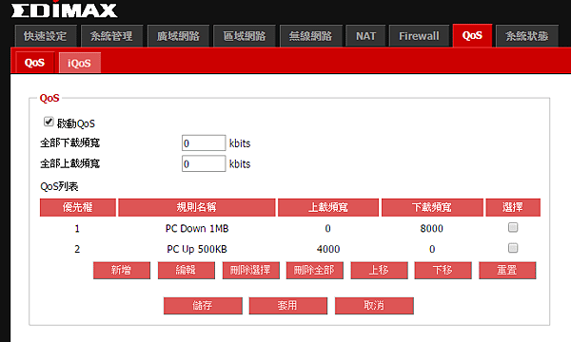Select the QoS sub-tab
Viewport: 571px width, 342px height.
coord(34,63)
